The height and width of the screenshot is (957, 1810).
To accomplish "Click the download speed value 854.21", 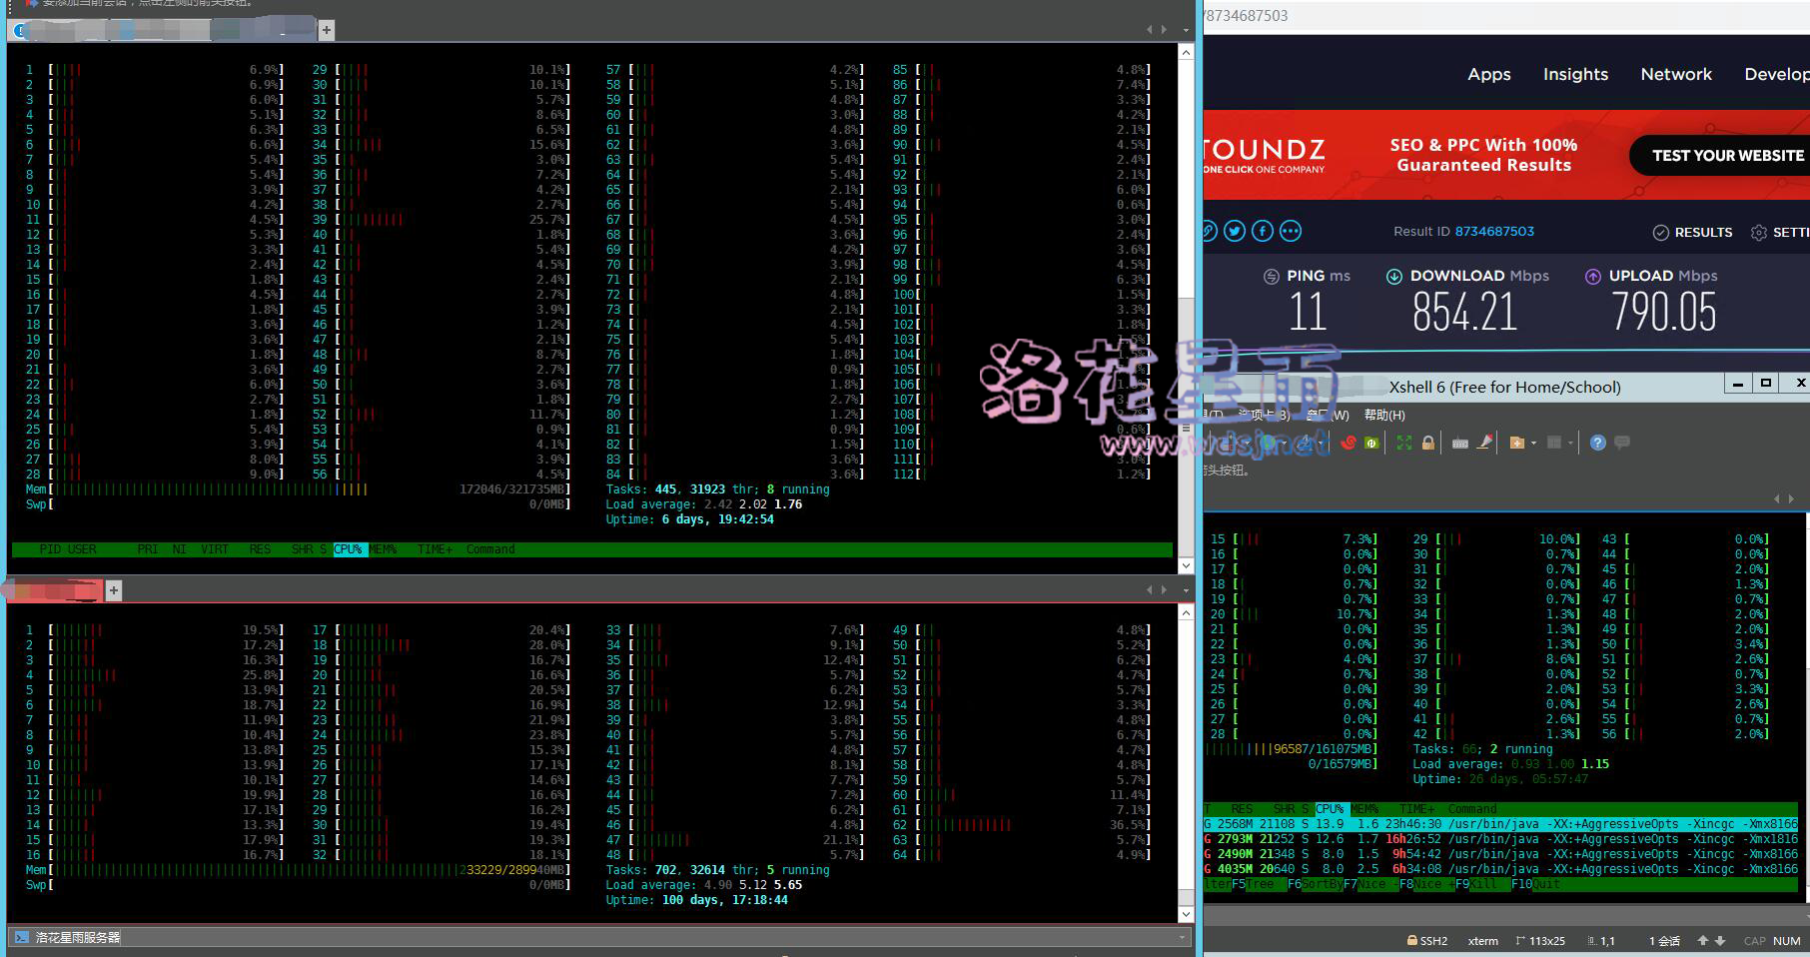I will [1464, 312].
